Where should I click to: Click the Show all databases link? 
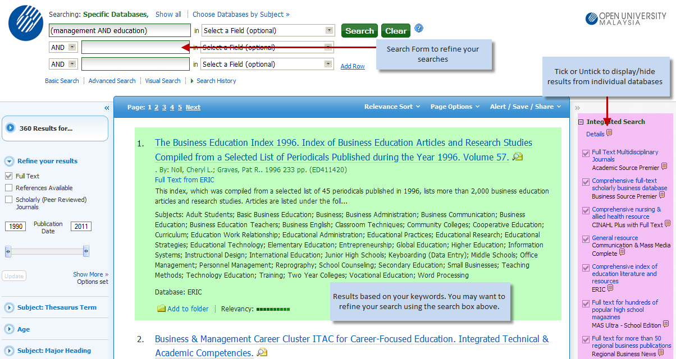168,14
